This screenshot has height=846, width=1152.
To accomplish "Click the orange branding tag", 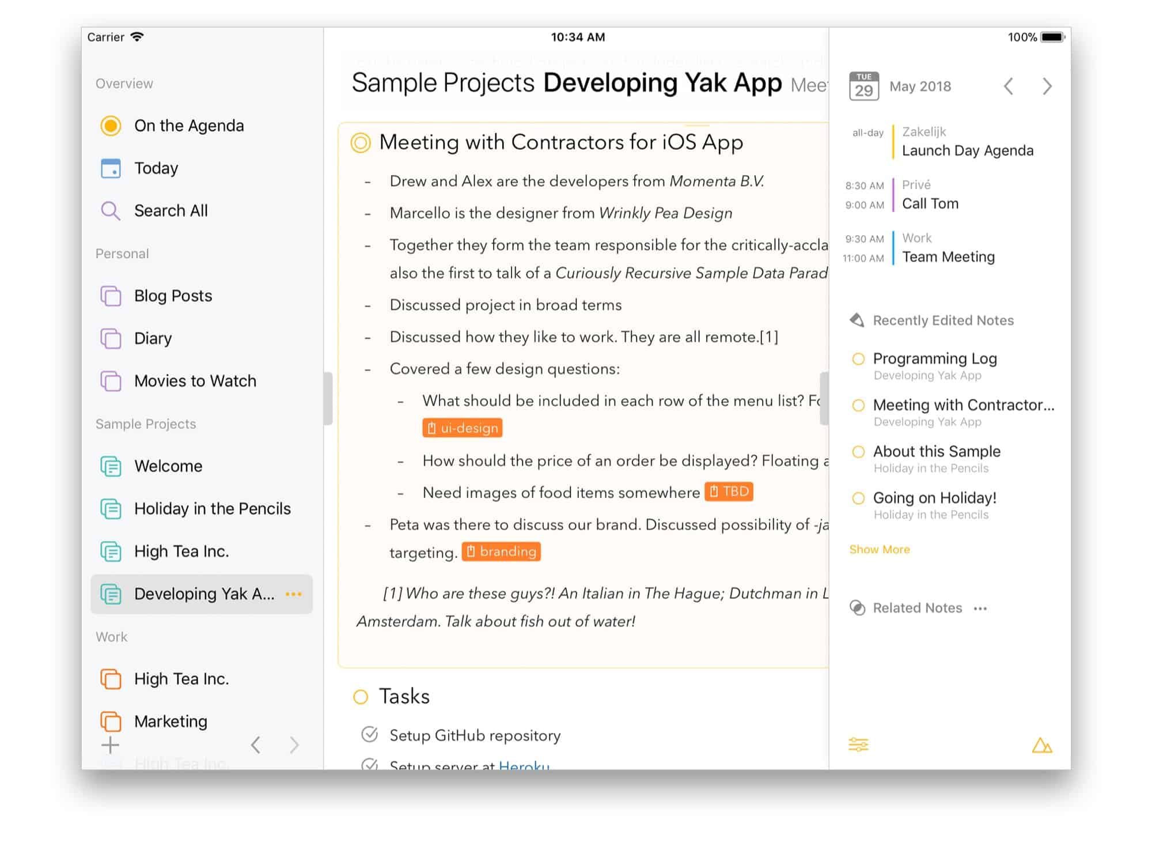I will point(501,552).
